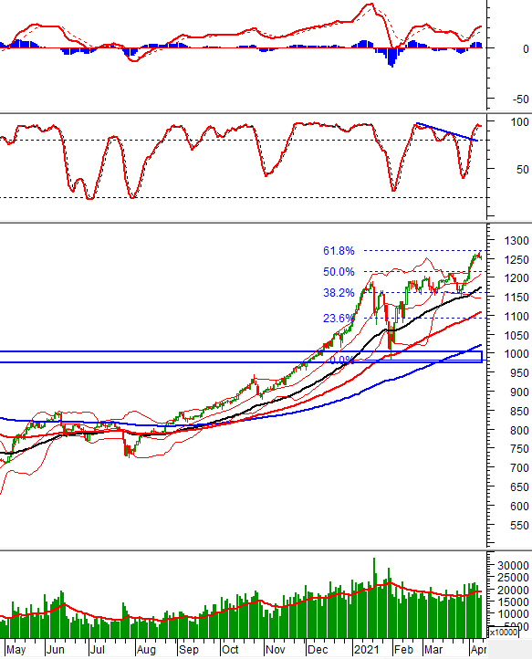The height and width of the screenshot is (659, 532).
Task: Select the 23.6% Fibonacci retracement label
Action: 339,319
